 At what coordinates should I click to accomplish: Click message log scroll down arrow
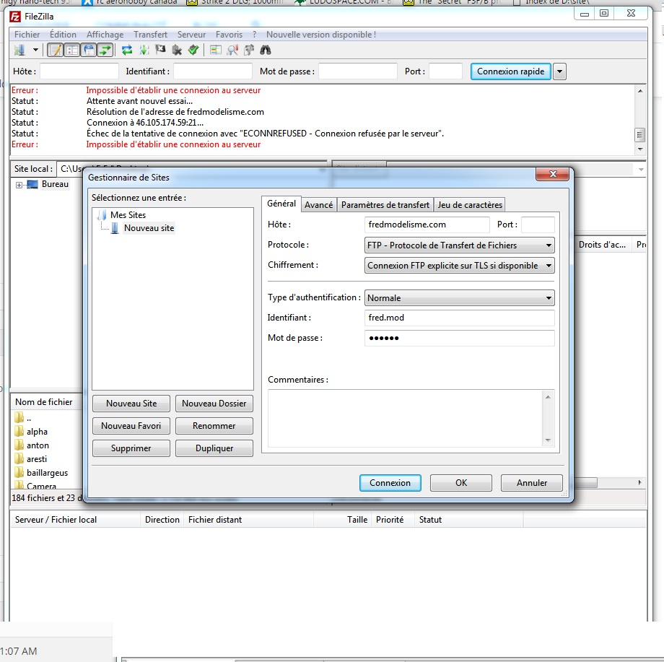pos(640,149)
